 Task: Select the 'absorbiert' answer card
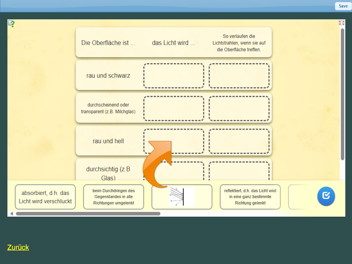[45, 197]
